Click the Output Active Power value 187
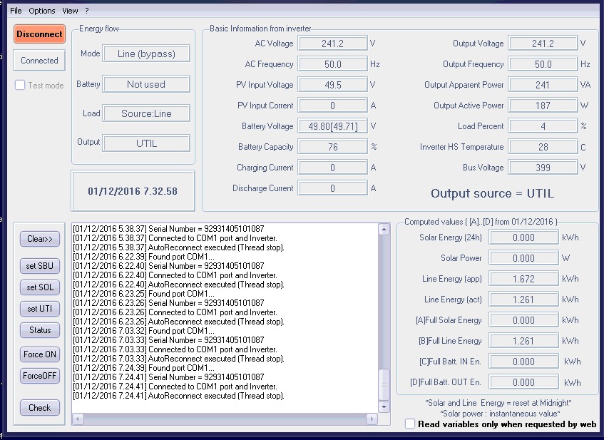The width and height of the screenshot is (604, 440). coord(543,105)
